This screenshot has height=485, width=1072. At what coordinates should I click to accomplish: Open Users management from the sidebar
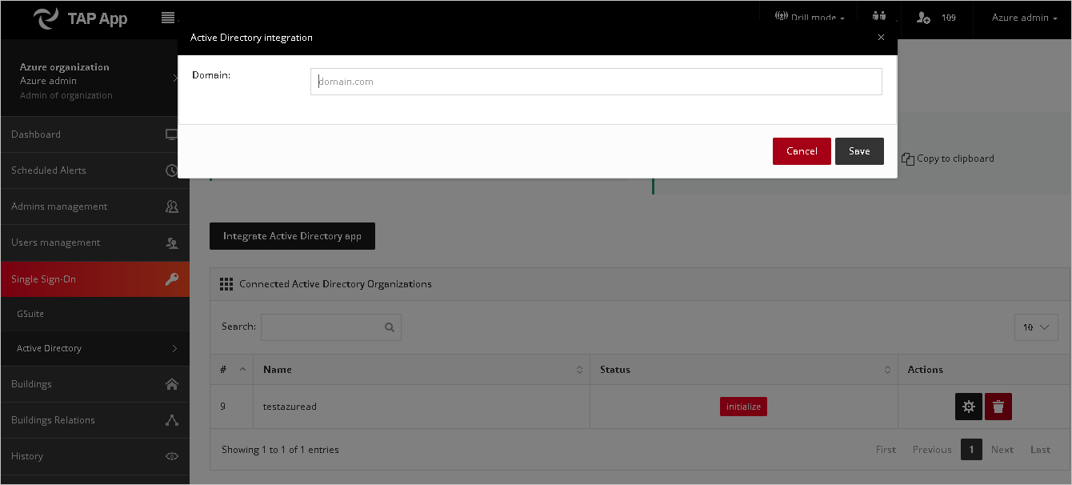54,242
